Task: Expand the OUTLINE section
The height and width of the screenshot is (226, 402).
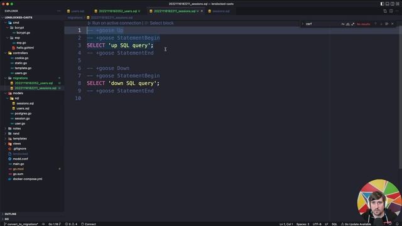Action: pos(10,213)
